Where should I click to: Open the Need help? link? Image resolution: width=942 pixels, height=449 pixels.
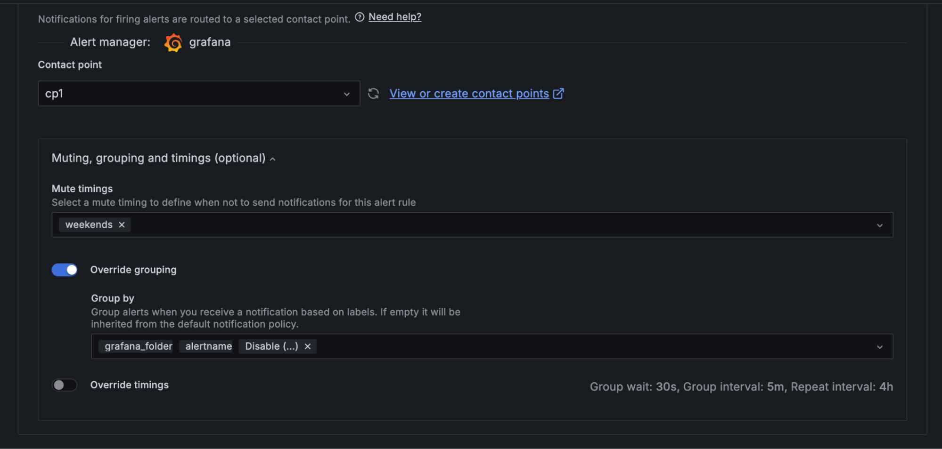395,17
